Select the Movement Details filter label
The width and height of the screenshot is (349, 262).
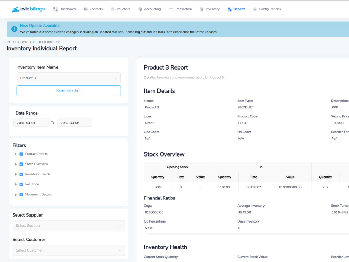tap(38, 194)
